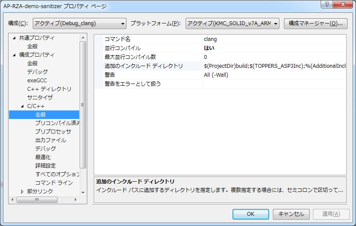
Task: Click the tree's horizontal scrollbar right arrow
Action: (x=76, y=199)
